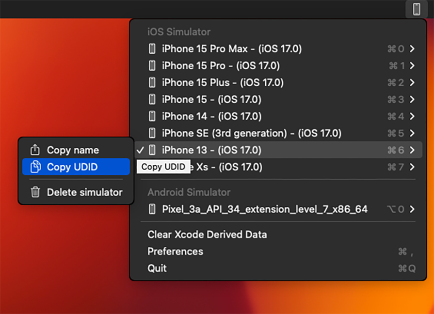The image size is (434, 314).
Task: Click the phone icon beside iPhone 14
Action: 153,116
